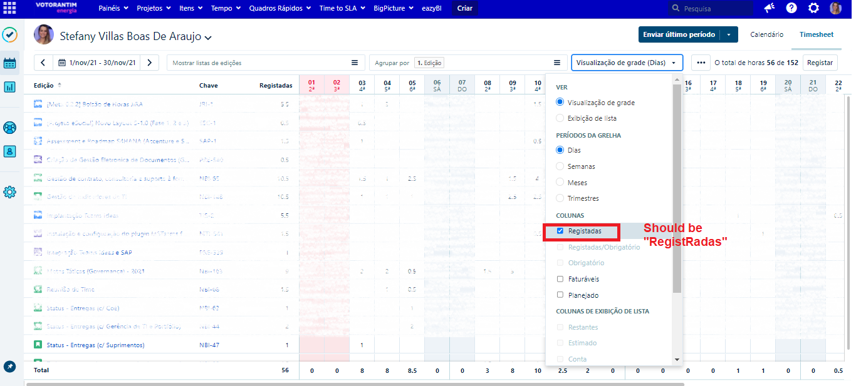This screenshot has width=856, height=386.
Task: Click the more options ellipsis button
Action: click(x=701, y=63)
